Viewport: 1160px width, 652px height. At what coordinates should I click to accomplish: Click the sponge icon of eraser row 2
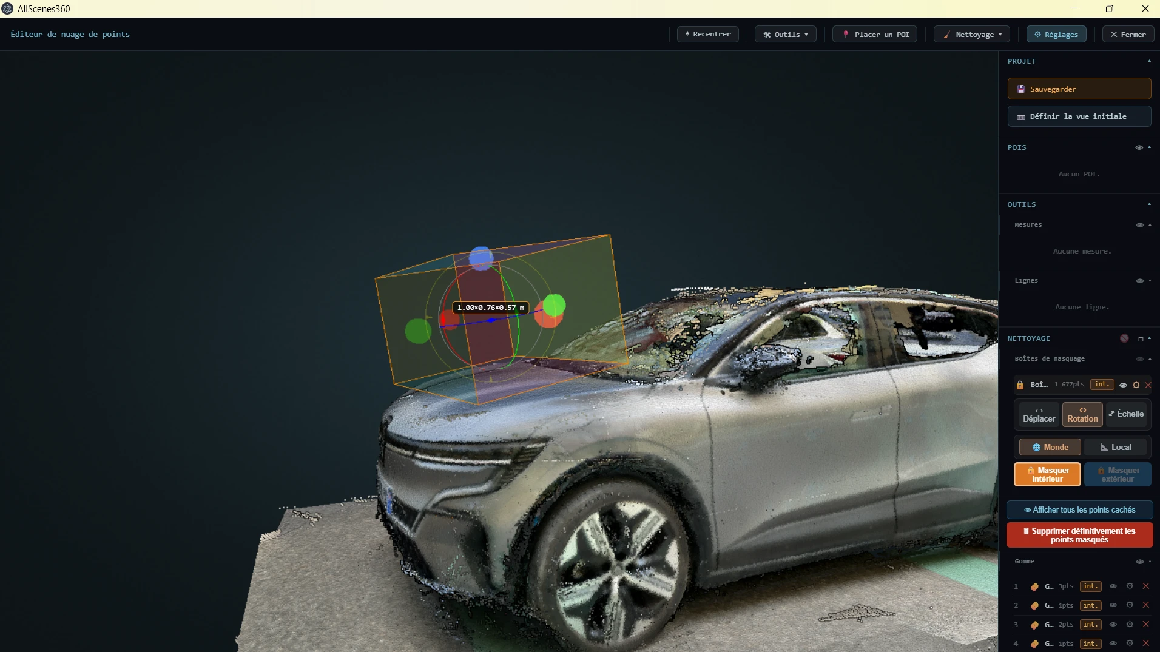(x=1034, y=605)
